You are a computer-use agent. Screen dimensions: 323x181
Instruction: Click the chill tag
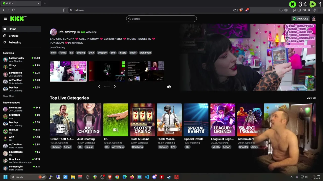tap(53, 53)
